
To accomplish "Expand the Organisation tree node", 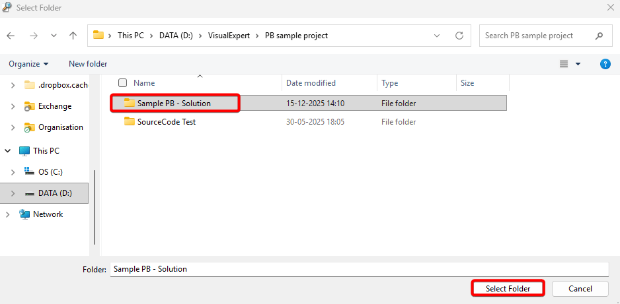I will tap(13, 127).
